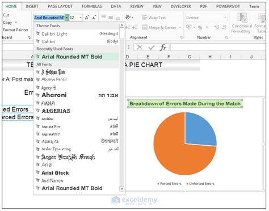The height and width of the screenshot is (211, 269).
Task: Open the Clipboard group dialog launcher
Action: (29, 37)
